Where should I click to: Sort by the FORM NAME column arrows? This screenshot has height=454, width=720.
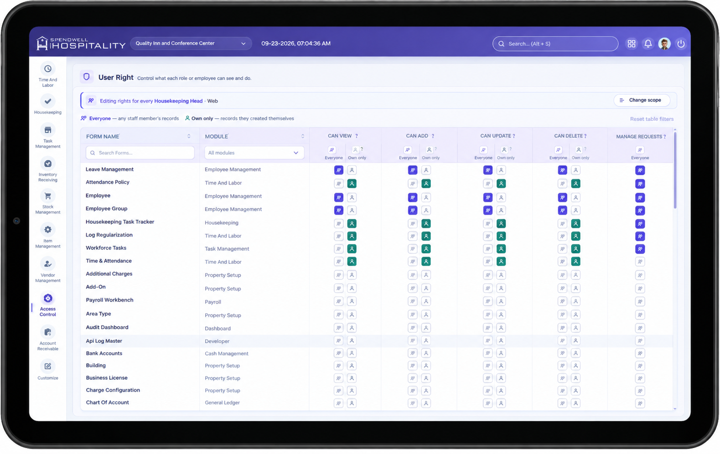pyautogui.click(x=189, y=136)
